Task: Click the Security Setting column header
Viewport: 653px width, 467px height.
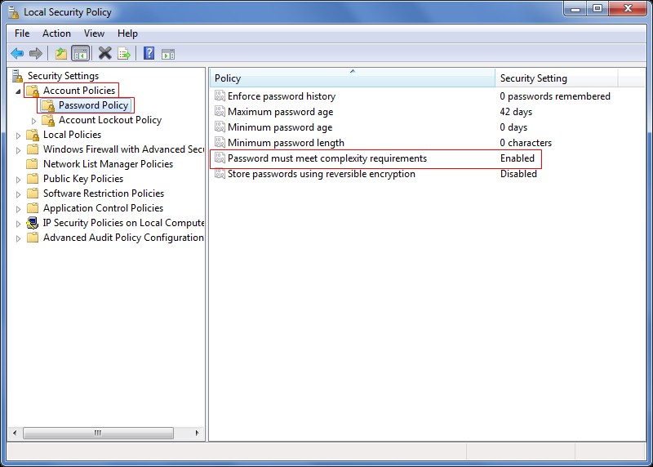Action: [x=555, y=78]
